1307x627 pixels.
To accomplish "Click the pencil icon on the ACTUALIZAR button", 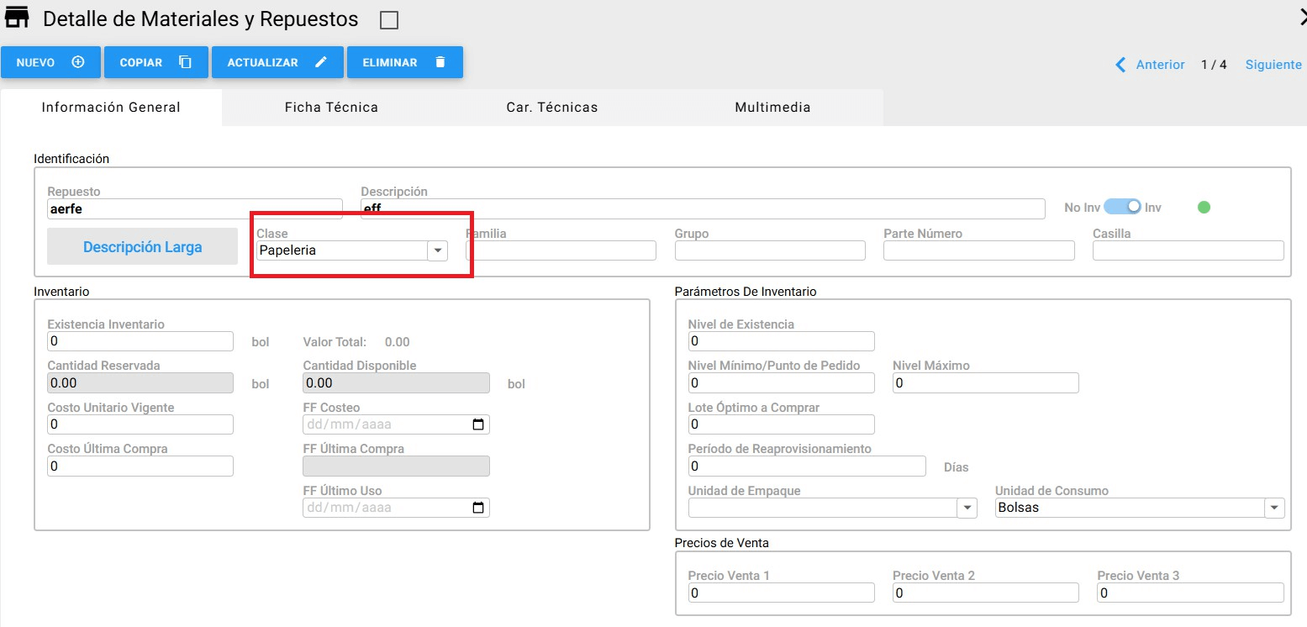I will (321, 62).
